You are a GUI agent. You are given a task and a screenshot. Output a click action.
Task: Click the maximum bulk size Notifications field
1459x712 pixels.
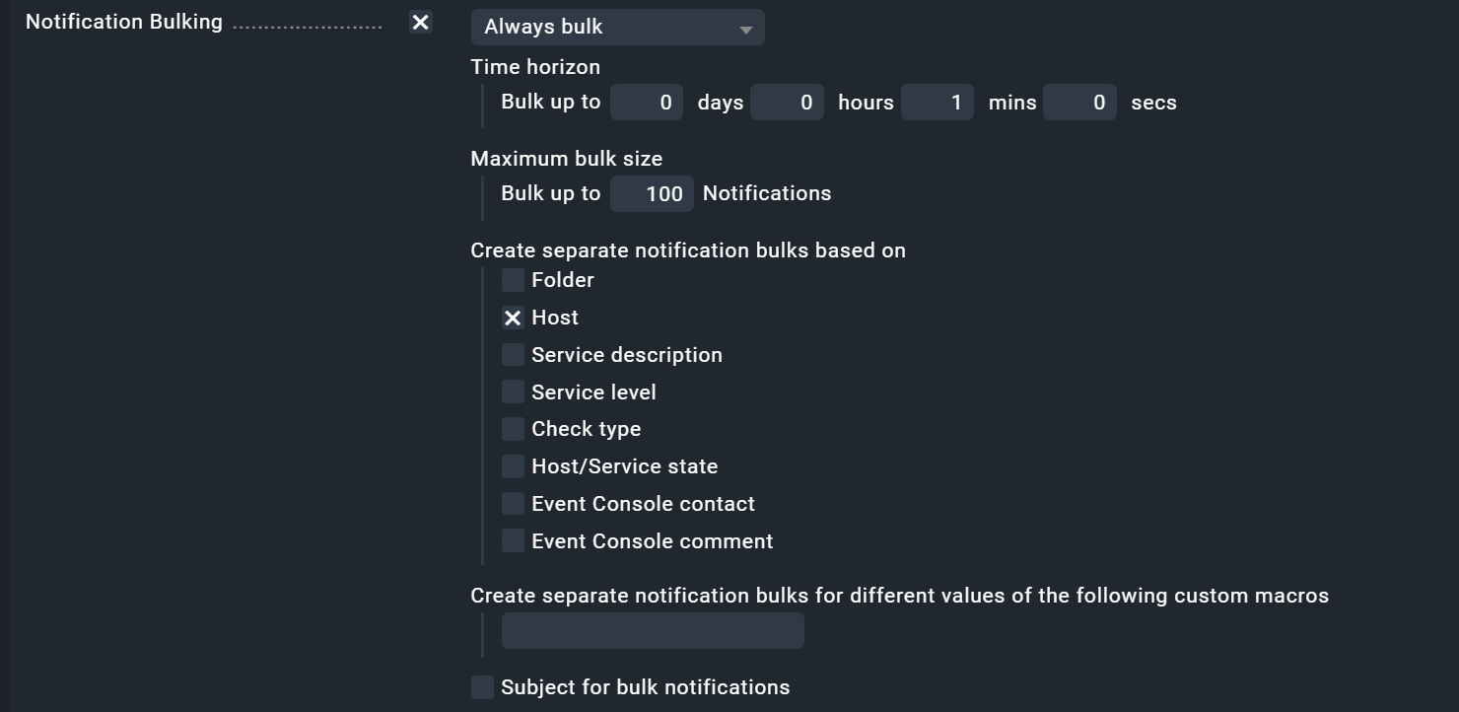pos(652,193)
